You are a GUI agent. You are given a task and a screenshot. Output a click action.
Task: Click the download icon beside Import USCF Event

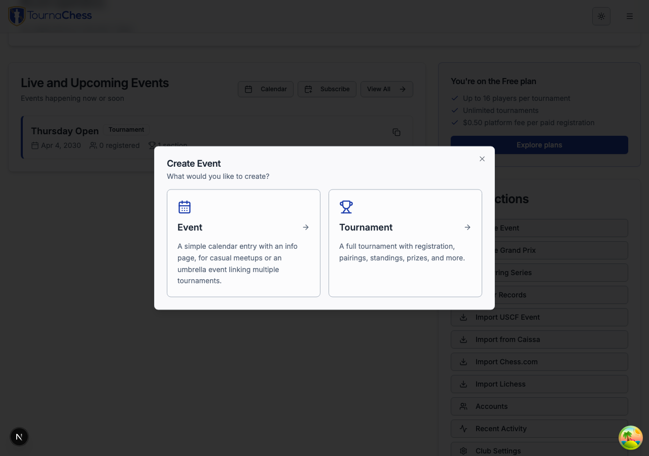pyautogui.click(x=463, y=317)
